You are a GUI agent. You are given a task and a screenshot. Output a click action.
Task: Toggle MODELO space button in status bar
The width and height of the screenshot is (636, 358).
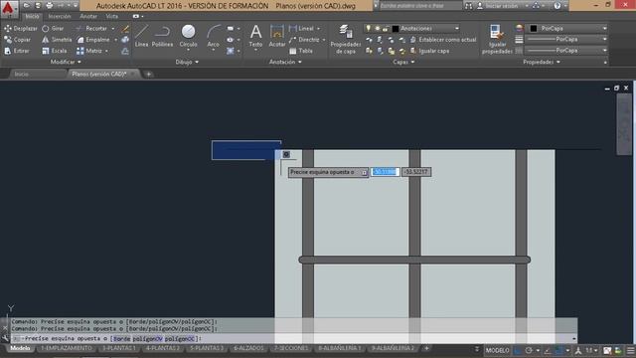[497, 350]
